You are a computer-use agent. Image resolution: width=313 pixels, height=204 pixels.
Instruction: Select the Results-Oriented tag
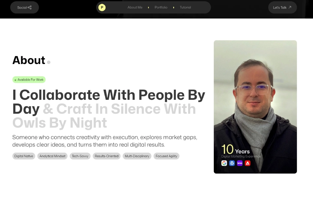107,156
